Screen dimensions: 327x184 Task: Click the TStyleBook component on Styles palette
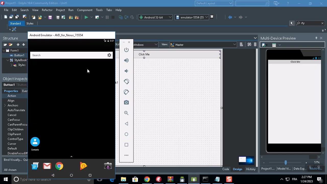coord(14,29)
